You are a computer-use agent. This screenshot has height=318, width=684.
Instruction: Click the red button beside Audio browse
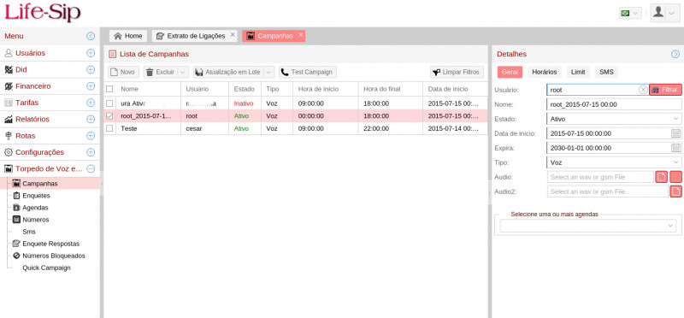pos(675,177)
